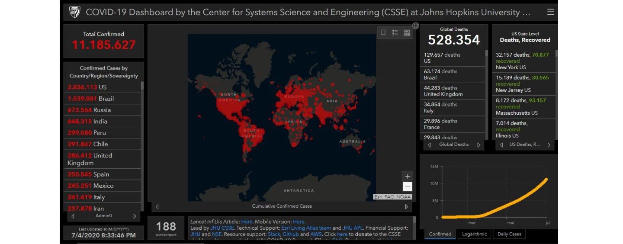Click the 188 countries/regions counter
The image size is (623, 244).
[x=166, y=228]
